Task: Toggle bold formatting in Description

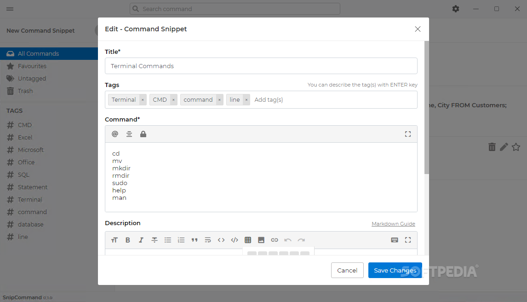Action: pos(128,240)
